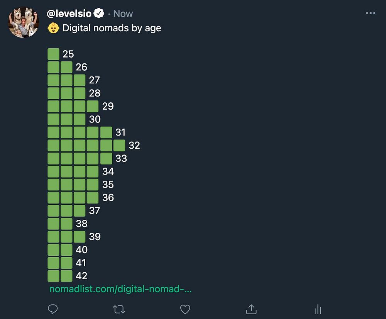Click the baby emoji in tweet text
Viewport: 386px width, 319px height.
[53, 28]
